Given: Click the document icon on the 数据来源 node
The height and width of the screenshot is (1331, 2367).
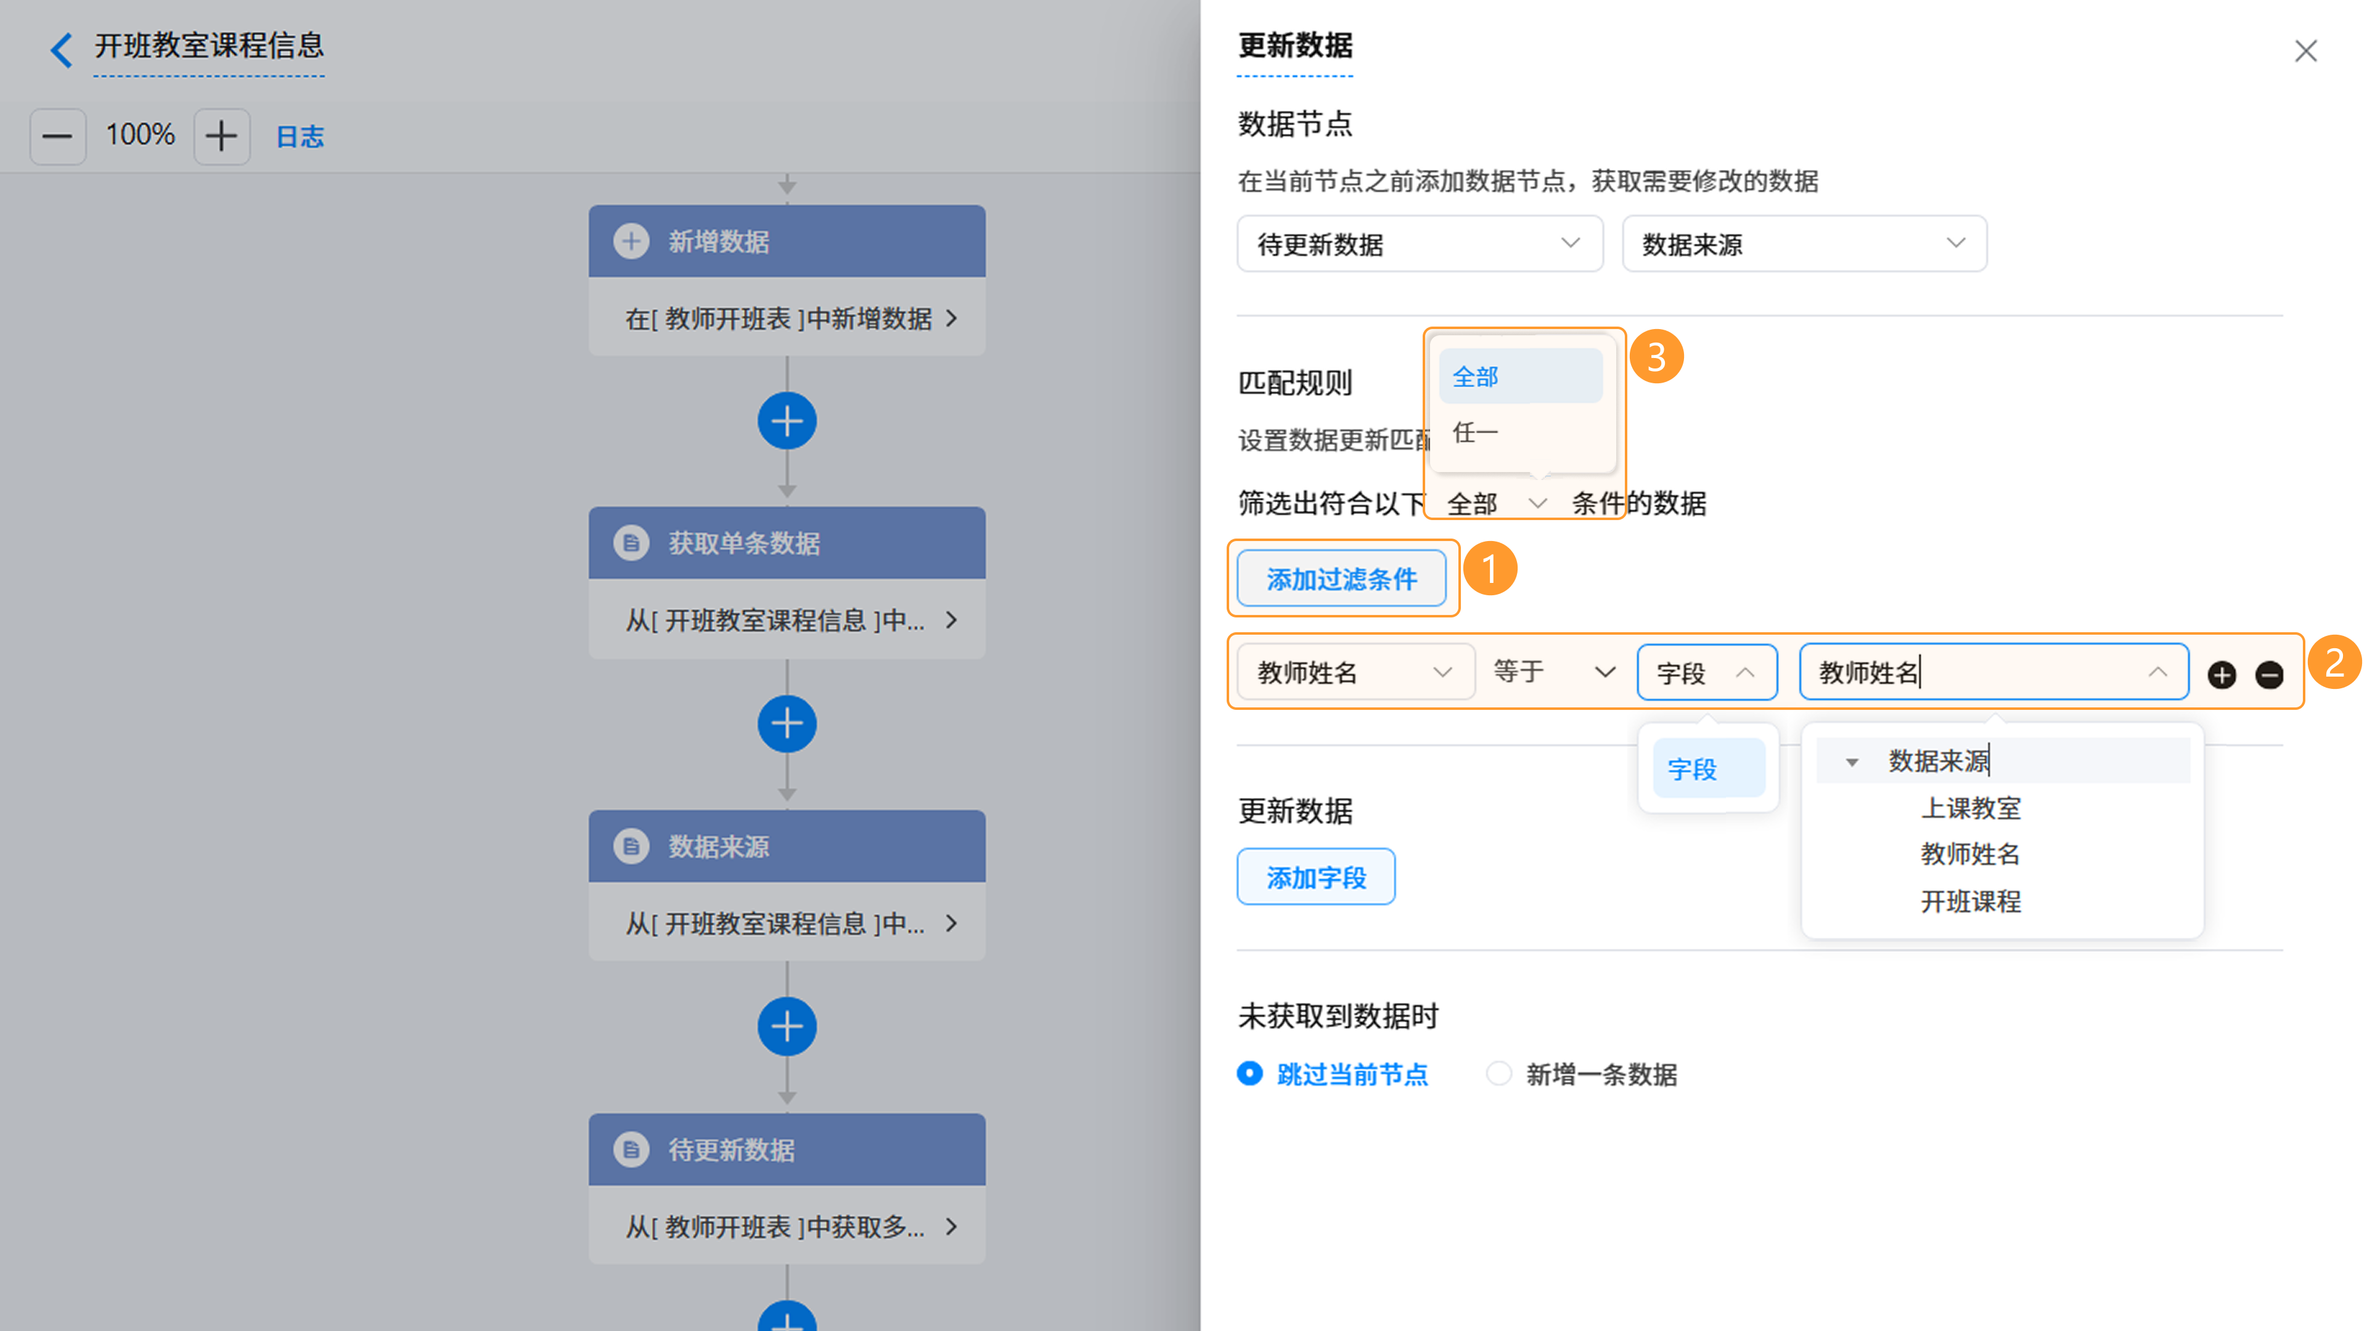Looking at the screenshot, I should [x=631, y=846].
